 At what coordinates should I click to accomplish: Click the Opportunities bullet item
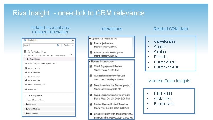click(165, 41)
